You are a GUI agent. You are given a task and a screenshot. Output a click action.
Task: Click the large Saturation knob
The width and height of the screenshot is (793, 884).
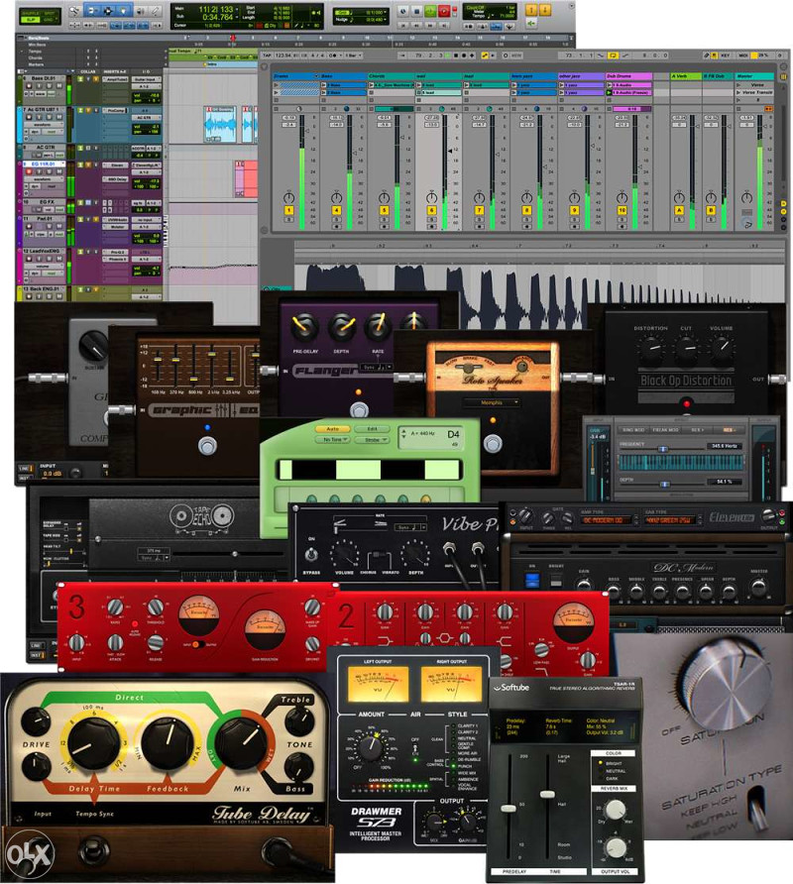coord(725,685)
